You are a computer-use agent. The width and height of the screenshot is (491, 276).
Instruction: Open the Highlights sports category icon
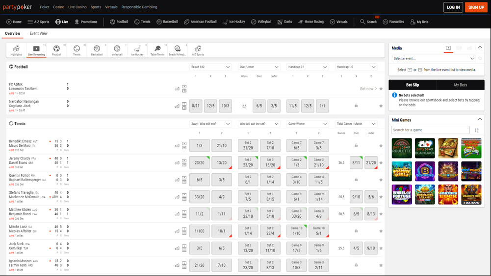point(16,50)
